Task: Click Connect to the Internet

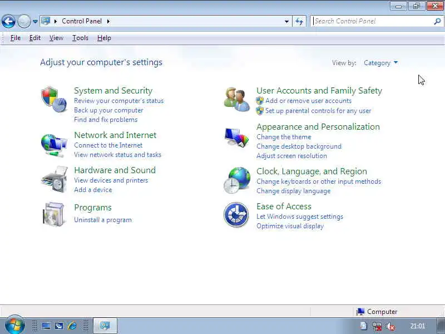Action: pyautogui.click(x=108, y=145)
